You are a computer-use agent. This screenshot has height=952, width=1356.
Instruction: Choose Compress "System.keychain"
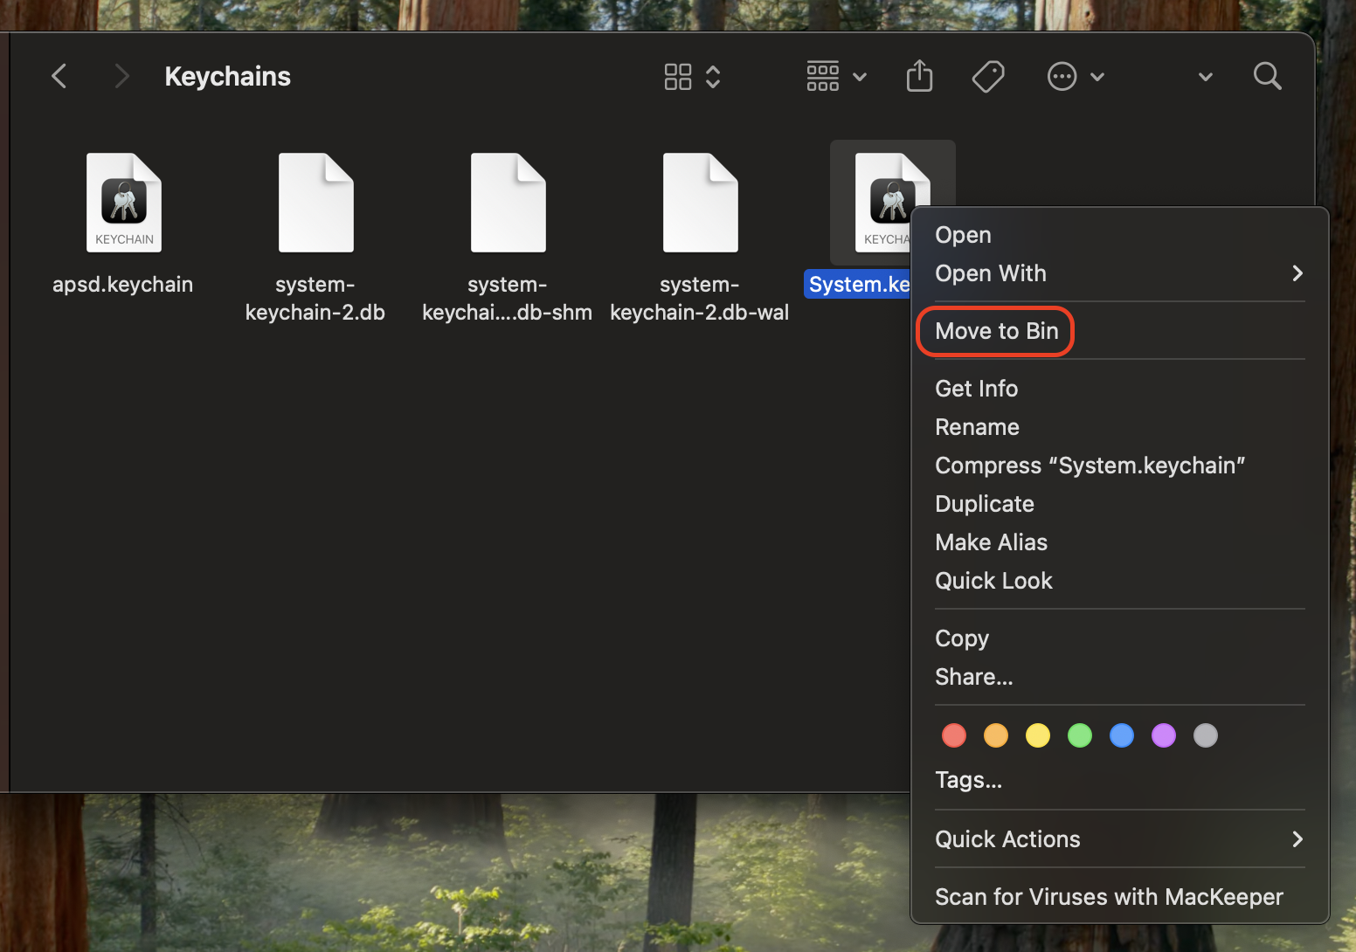coord(1090,465)
